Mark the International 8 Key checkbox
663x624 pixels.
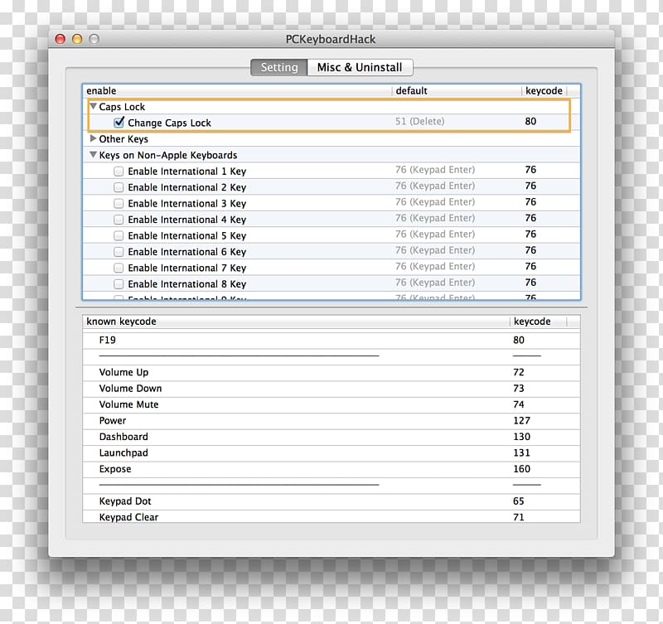(x=119, y=283)
